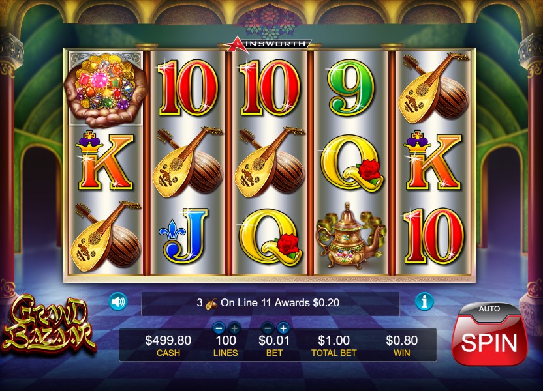This screenshot has height=391, width=543.
Task: Click the cash balance display
Action: [168, 345]
